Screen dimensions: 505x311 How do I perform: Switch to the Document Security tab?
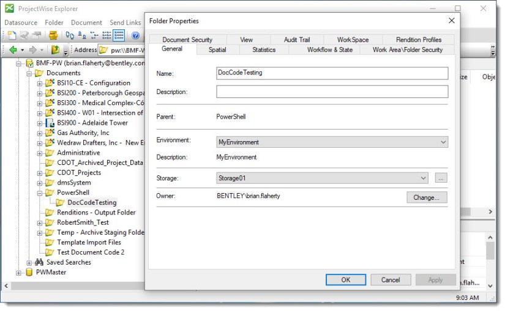pyautogui.click(x=187, y=40)
